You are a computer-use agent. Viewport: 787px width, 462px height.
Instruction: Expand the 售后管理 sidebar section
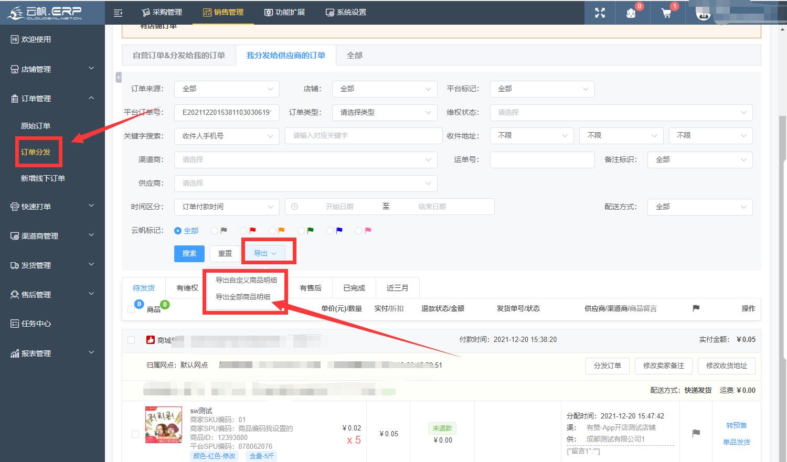point(52,295)
